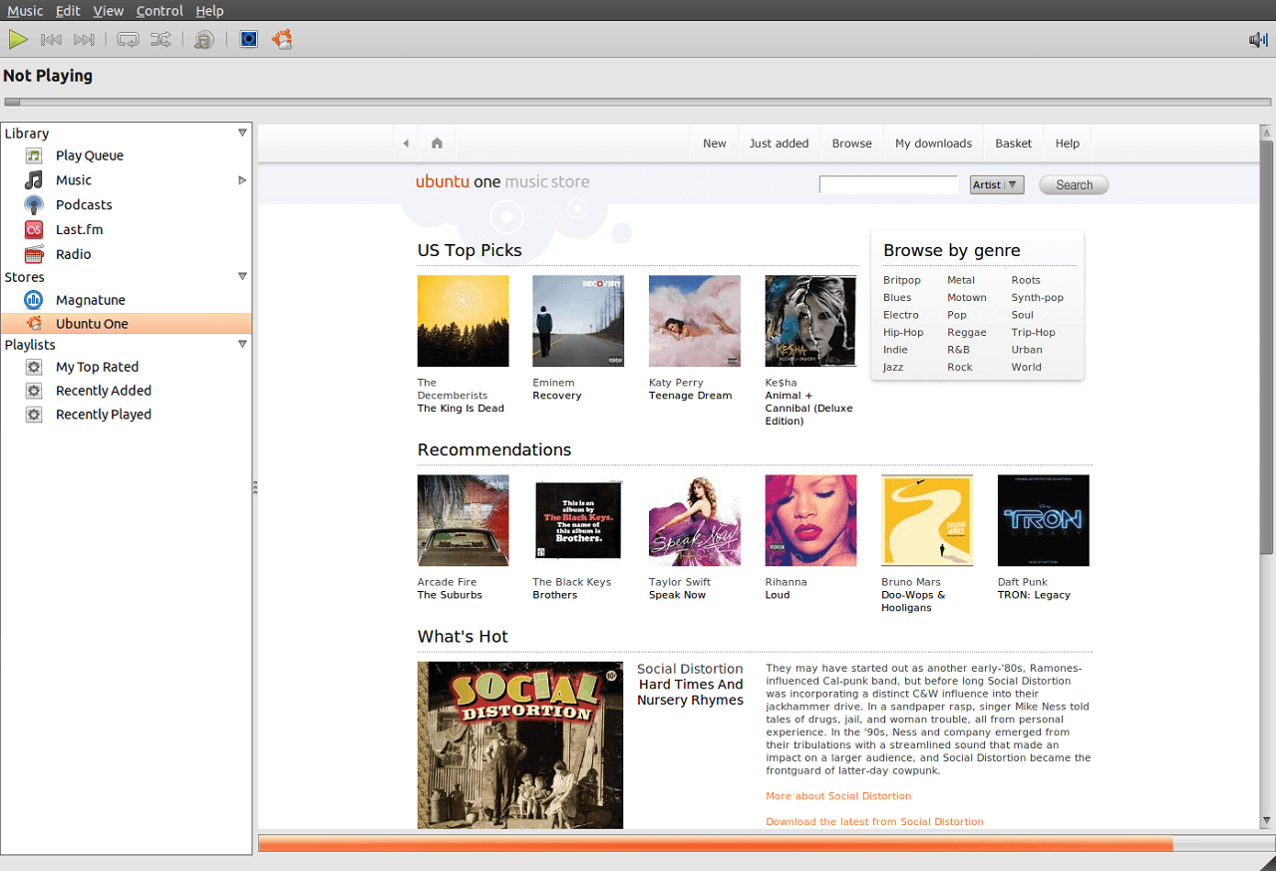
Task: Expand the Music library tree arrow
Action: click(241, 180)
